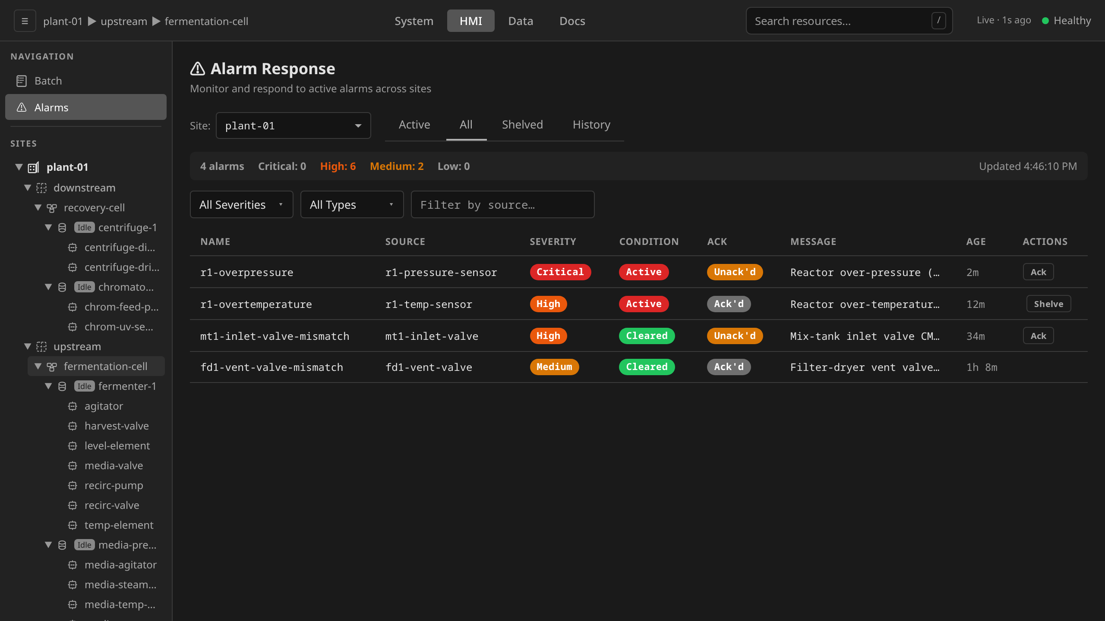
Task: Switch to the System top tab
Action: 414,21
